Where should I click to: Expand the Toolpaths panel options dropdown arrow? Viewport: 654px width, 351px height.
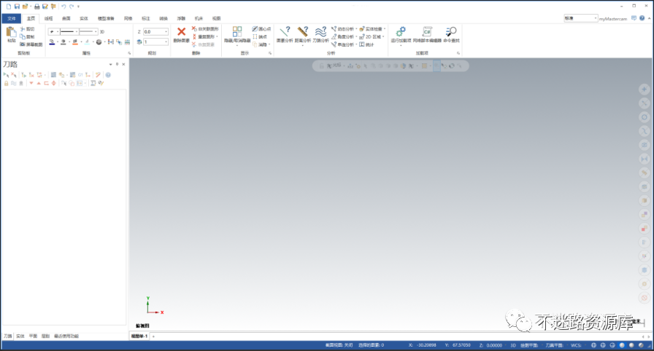[x=110, y=64]
